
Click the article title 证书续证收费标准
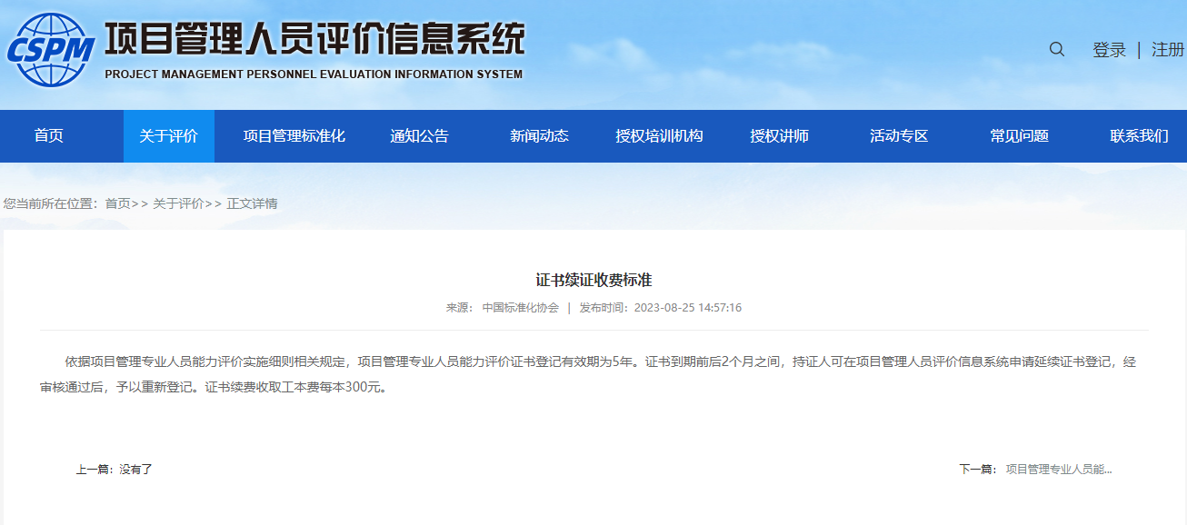point(593,278)
